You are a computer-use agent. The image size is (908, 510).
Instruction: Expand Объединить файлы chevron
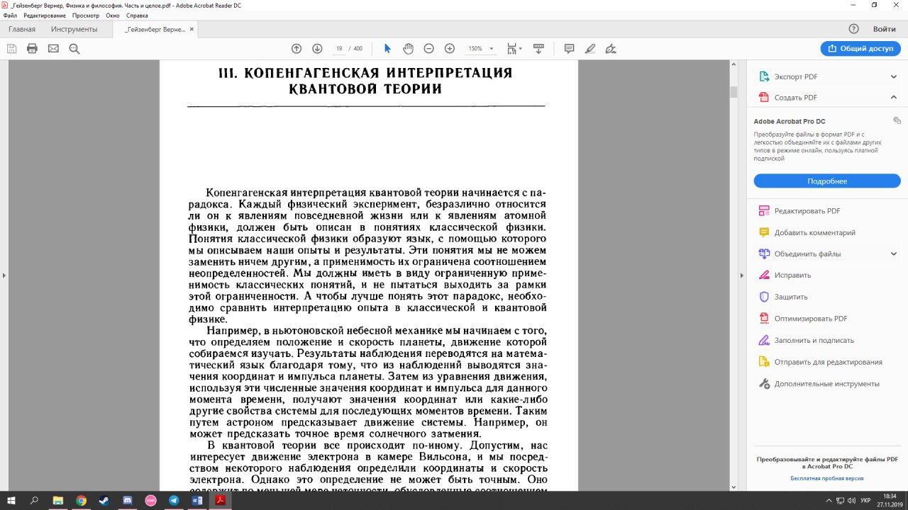[894, 254]
